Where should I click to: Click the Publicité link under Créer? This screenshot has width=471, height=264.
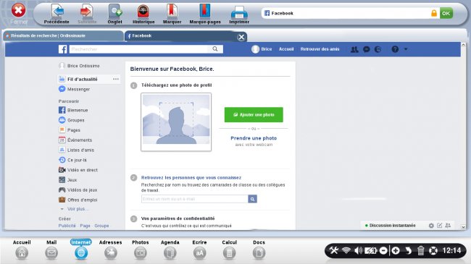67,226
